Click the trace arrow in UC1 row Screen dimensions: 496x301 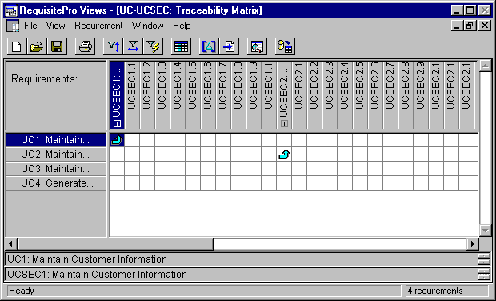pyautogui.click(x=117, y=140)
